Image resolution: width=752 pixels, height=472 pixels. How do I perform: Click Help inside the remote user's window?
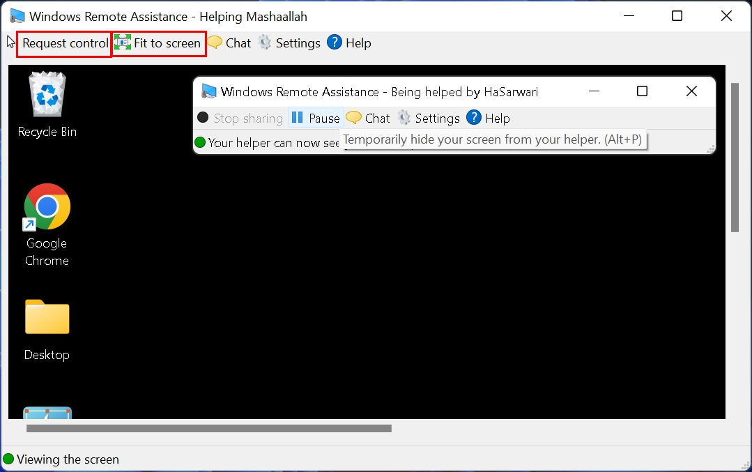tap(488, 118)
